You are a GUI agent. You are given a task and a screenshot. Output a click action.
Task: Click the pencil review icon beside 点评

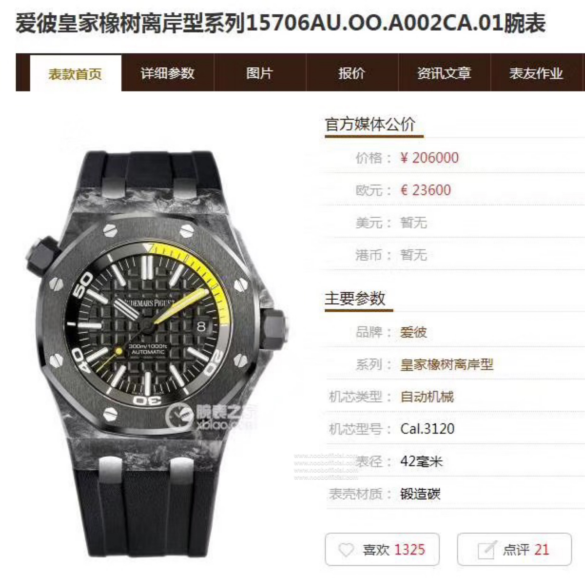[487, 550]
